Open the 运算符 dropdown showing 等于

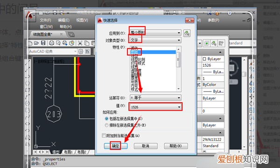(155, 98)
